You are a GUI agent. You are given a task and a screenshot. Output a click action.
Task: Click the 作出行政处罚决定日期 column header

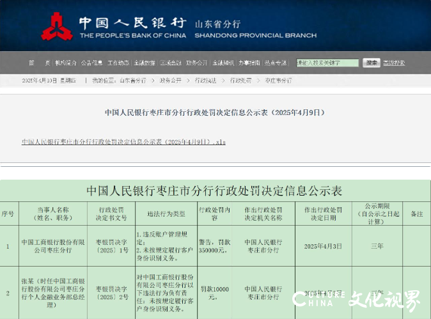tap(324, 214)
